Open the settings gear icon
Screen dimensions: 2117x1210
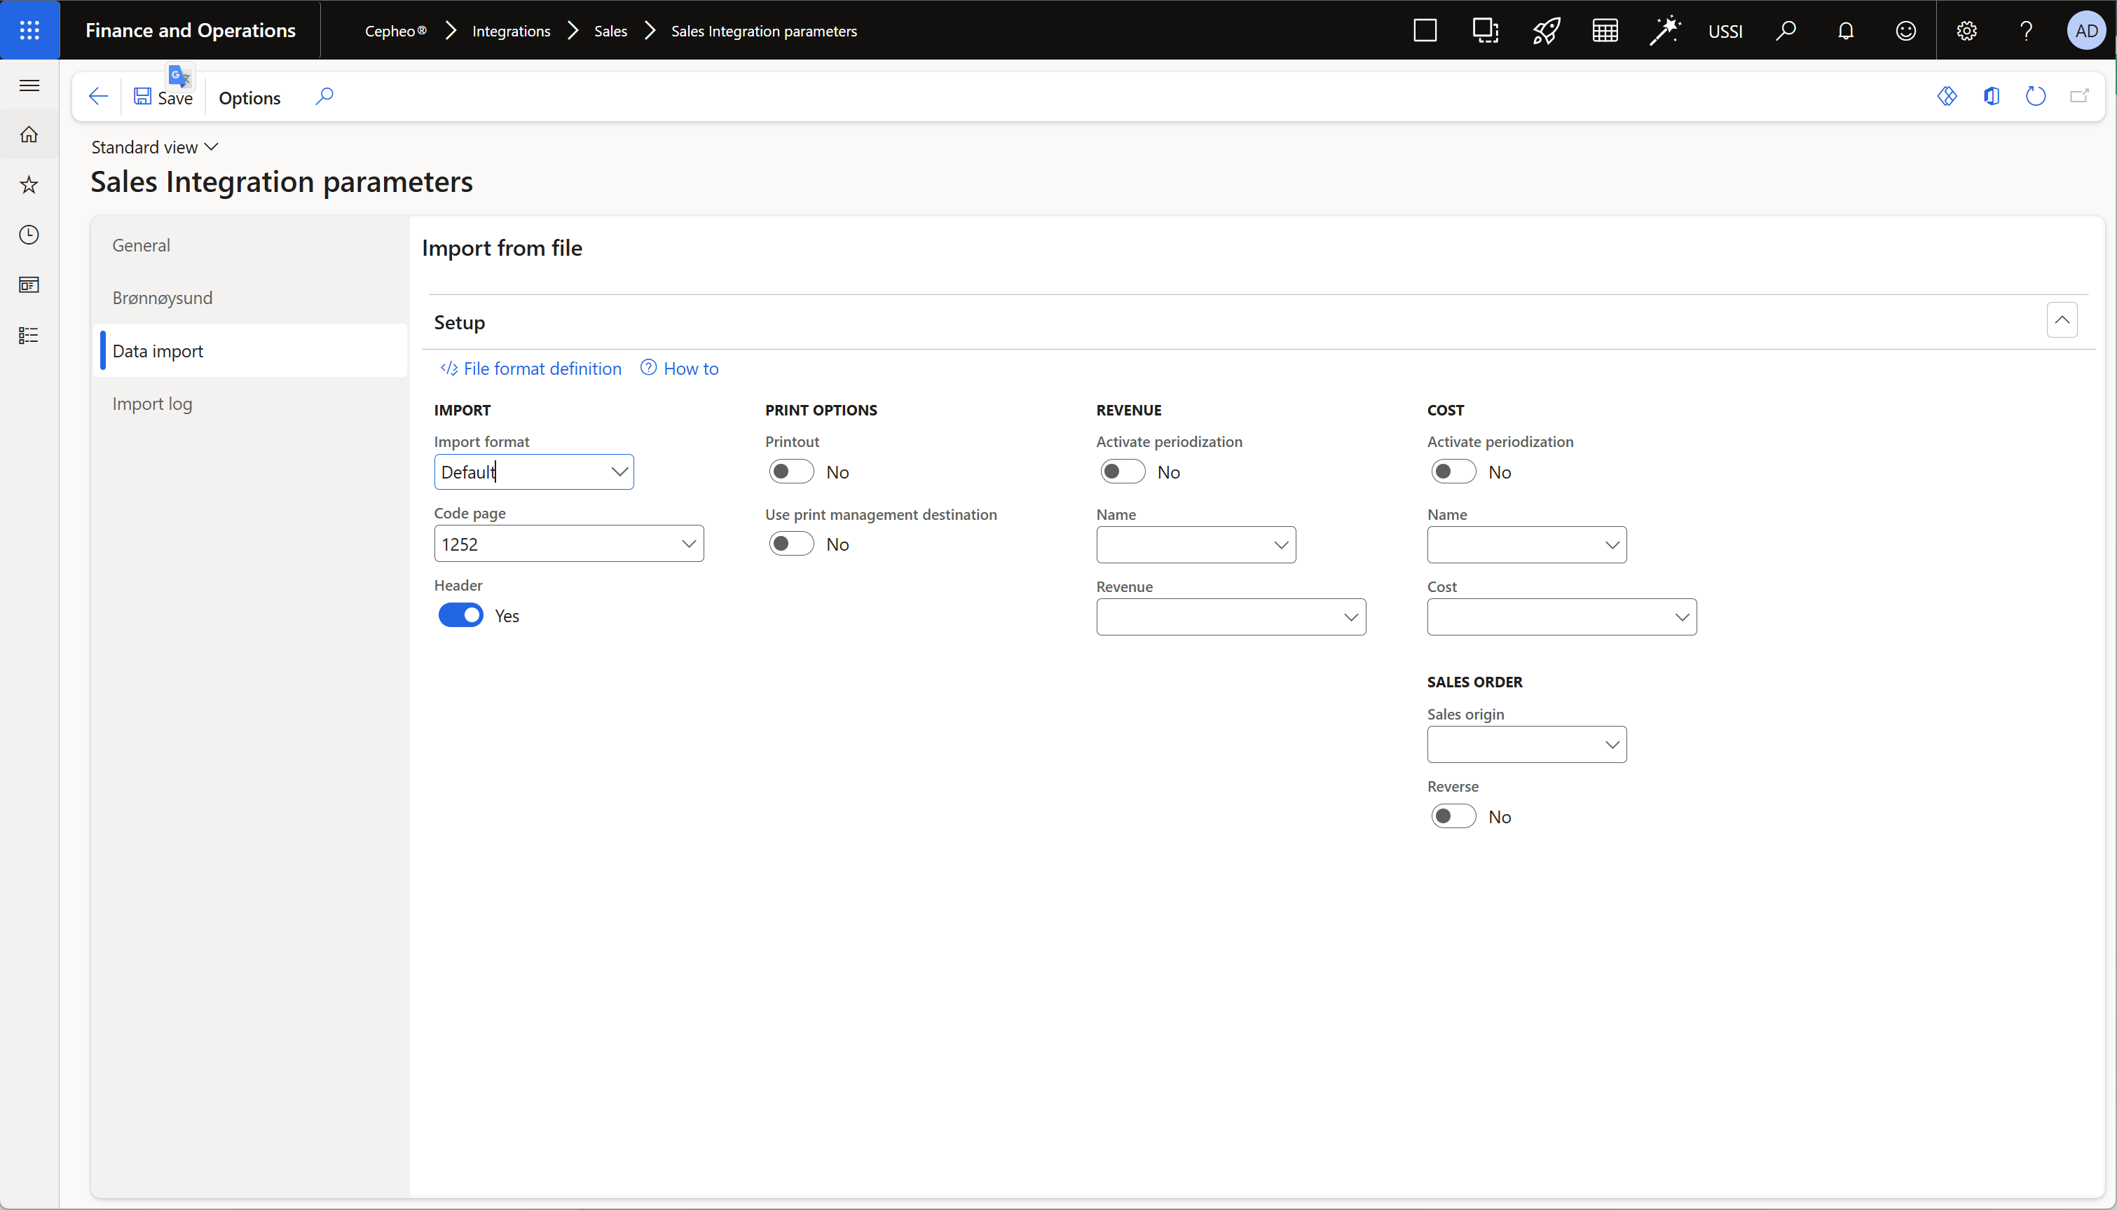[1966, 31]
